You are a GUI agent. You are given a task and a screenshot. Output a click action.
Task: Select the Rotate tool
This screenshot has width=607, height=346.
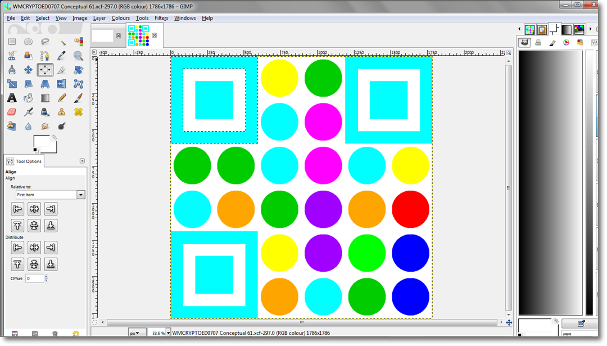[x=79, y=70]
